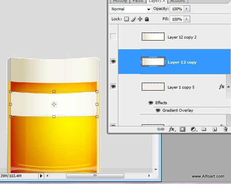Image resolution: width=231 pixels, height=184 pixels.
Task: Click bottom-middle transform handle
Action: (x=54, y=116)
